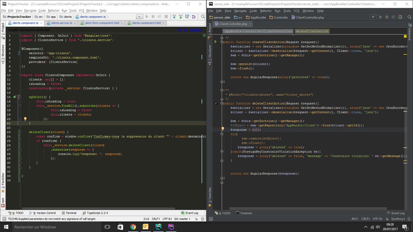The height and width of the screenshot is (232, 413).
Task: Open the CRLF line separator selector in PhpStorm
Action: click(x=366, y=219)
